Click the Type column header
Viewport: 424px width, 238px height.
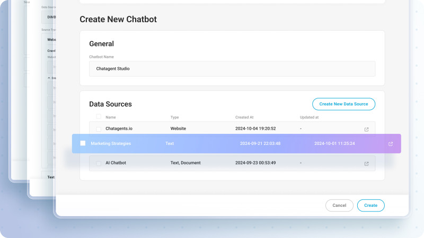[174, 117]
